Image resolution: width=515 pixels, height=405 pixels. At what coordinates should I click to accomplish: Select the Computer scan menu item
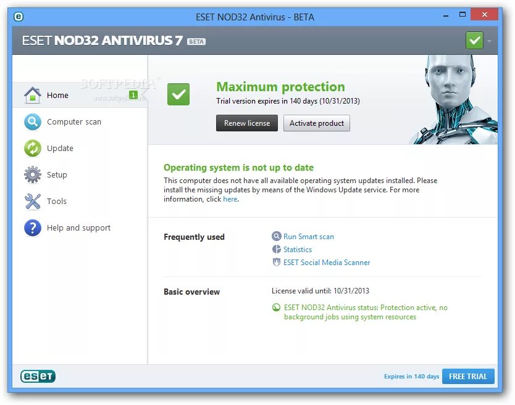[80, 121]
